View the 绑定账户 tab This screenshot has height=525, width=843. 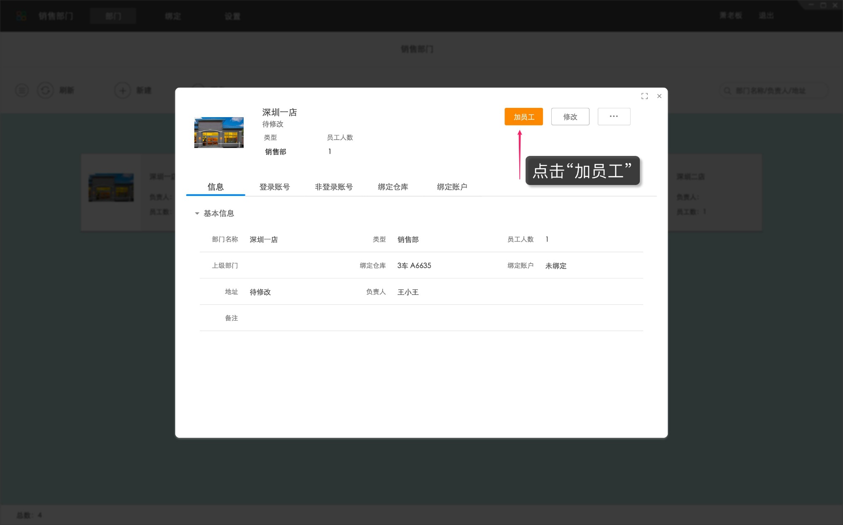coord(452,187)
